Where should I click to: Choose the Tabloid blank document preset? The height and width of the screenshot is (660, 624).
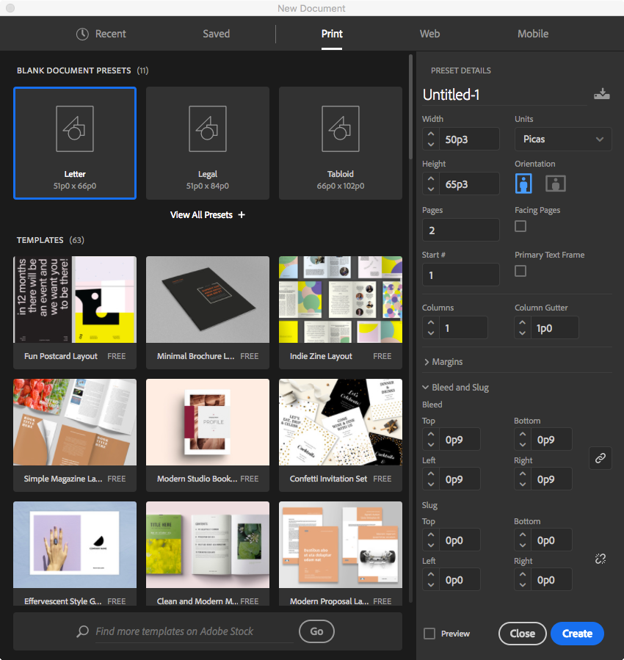340,143
